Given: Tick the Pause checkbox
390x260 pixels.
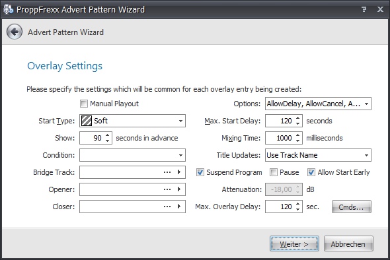Looking at the screenshot, I should [x=274, y=172].
